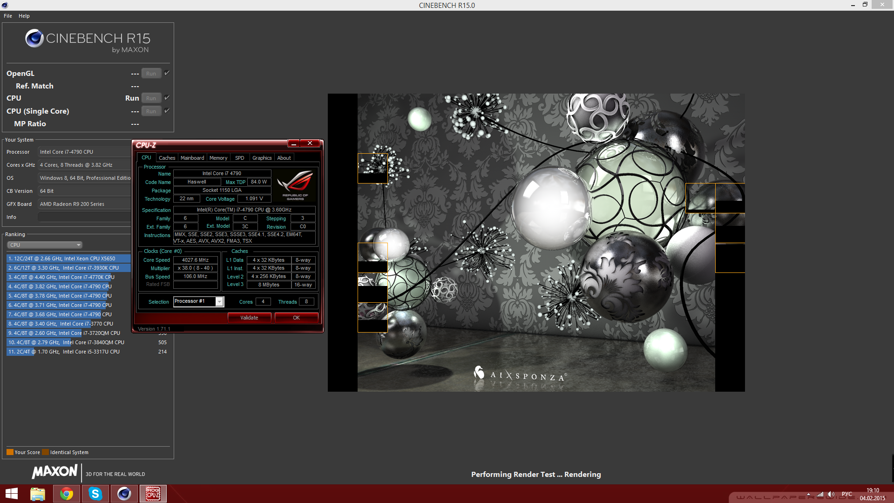The width and height of the screenshot is (894, 503).
Task: Toggle the CPU test checkbox
Action: [x=167, y=98]
